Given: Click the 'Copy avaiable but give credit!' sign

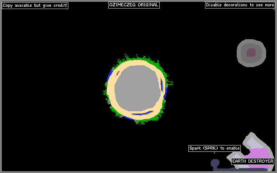Looking at the screenshot, I should pyautogui.click(x=35, y=5).
